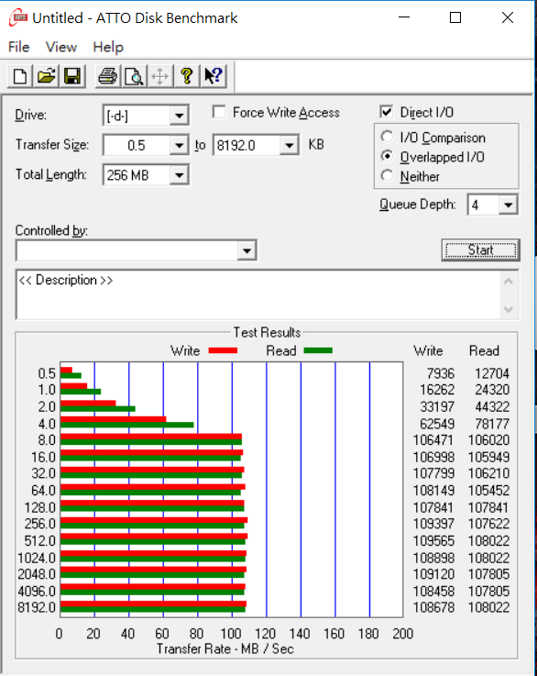Click the Description scrollbar down arrow
The width and height of the screenshot is (537, 676).
[509, 309]
